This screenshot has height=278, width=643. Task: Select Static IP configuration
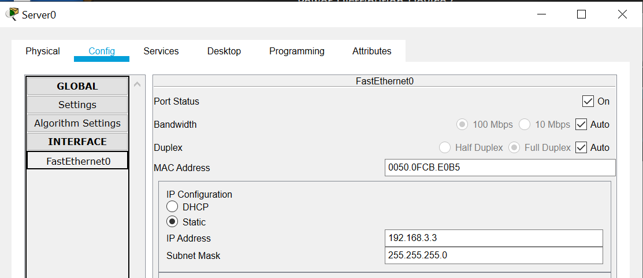[x=172, y=222]
